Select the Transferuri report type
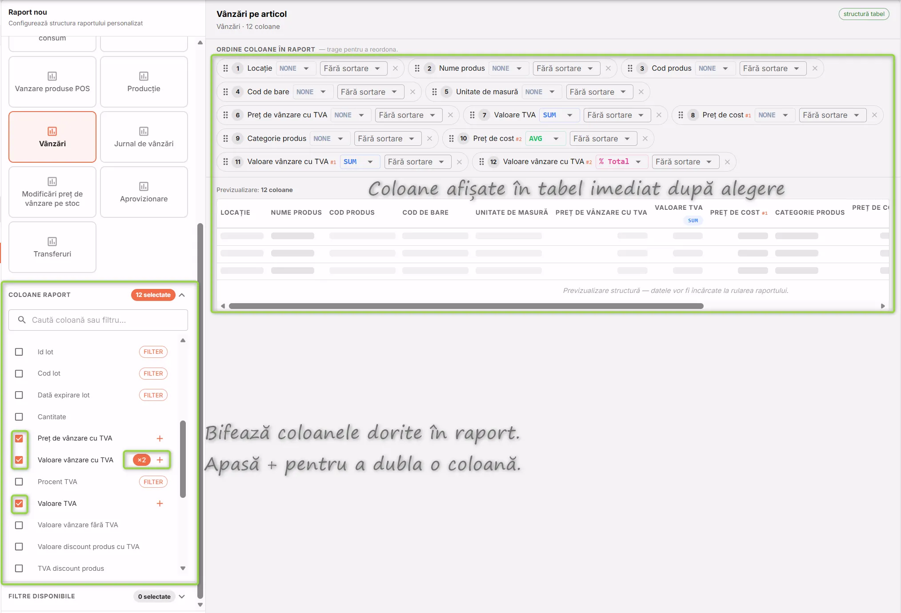901x613 pixels. 52,247
